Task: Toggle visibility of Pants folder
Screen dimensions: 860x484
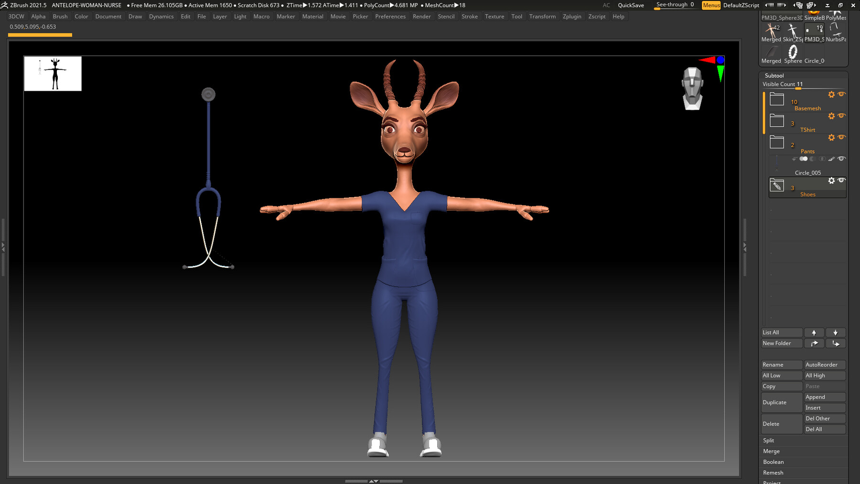Action: [x=841, y=137]
